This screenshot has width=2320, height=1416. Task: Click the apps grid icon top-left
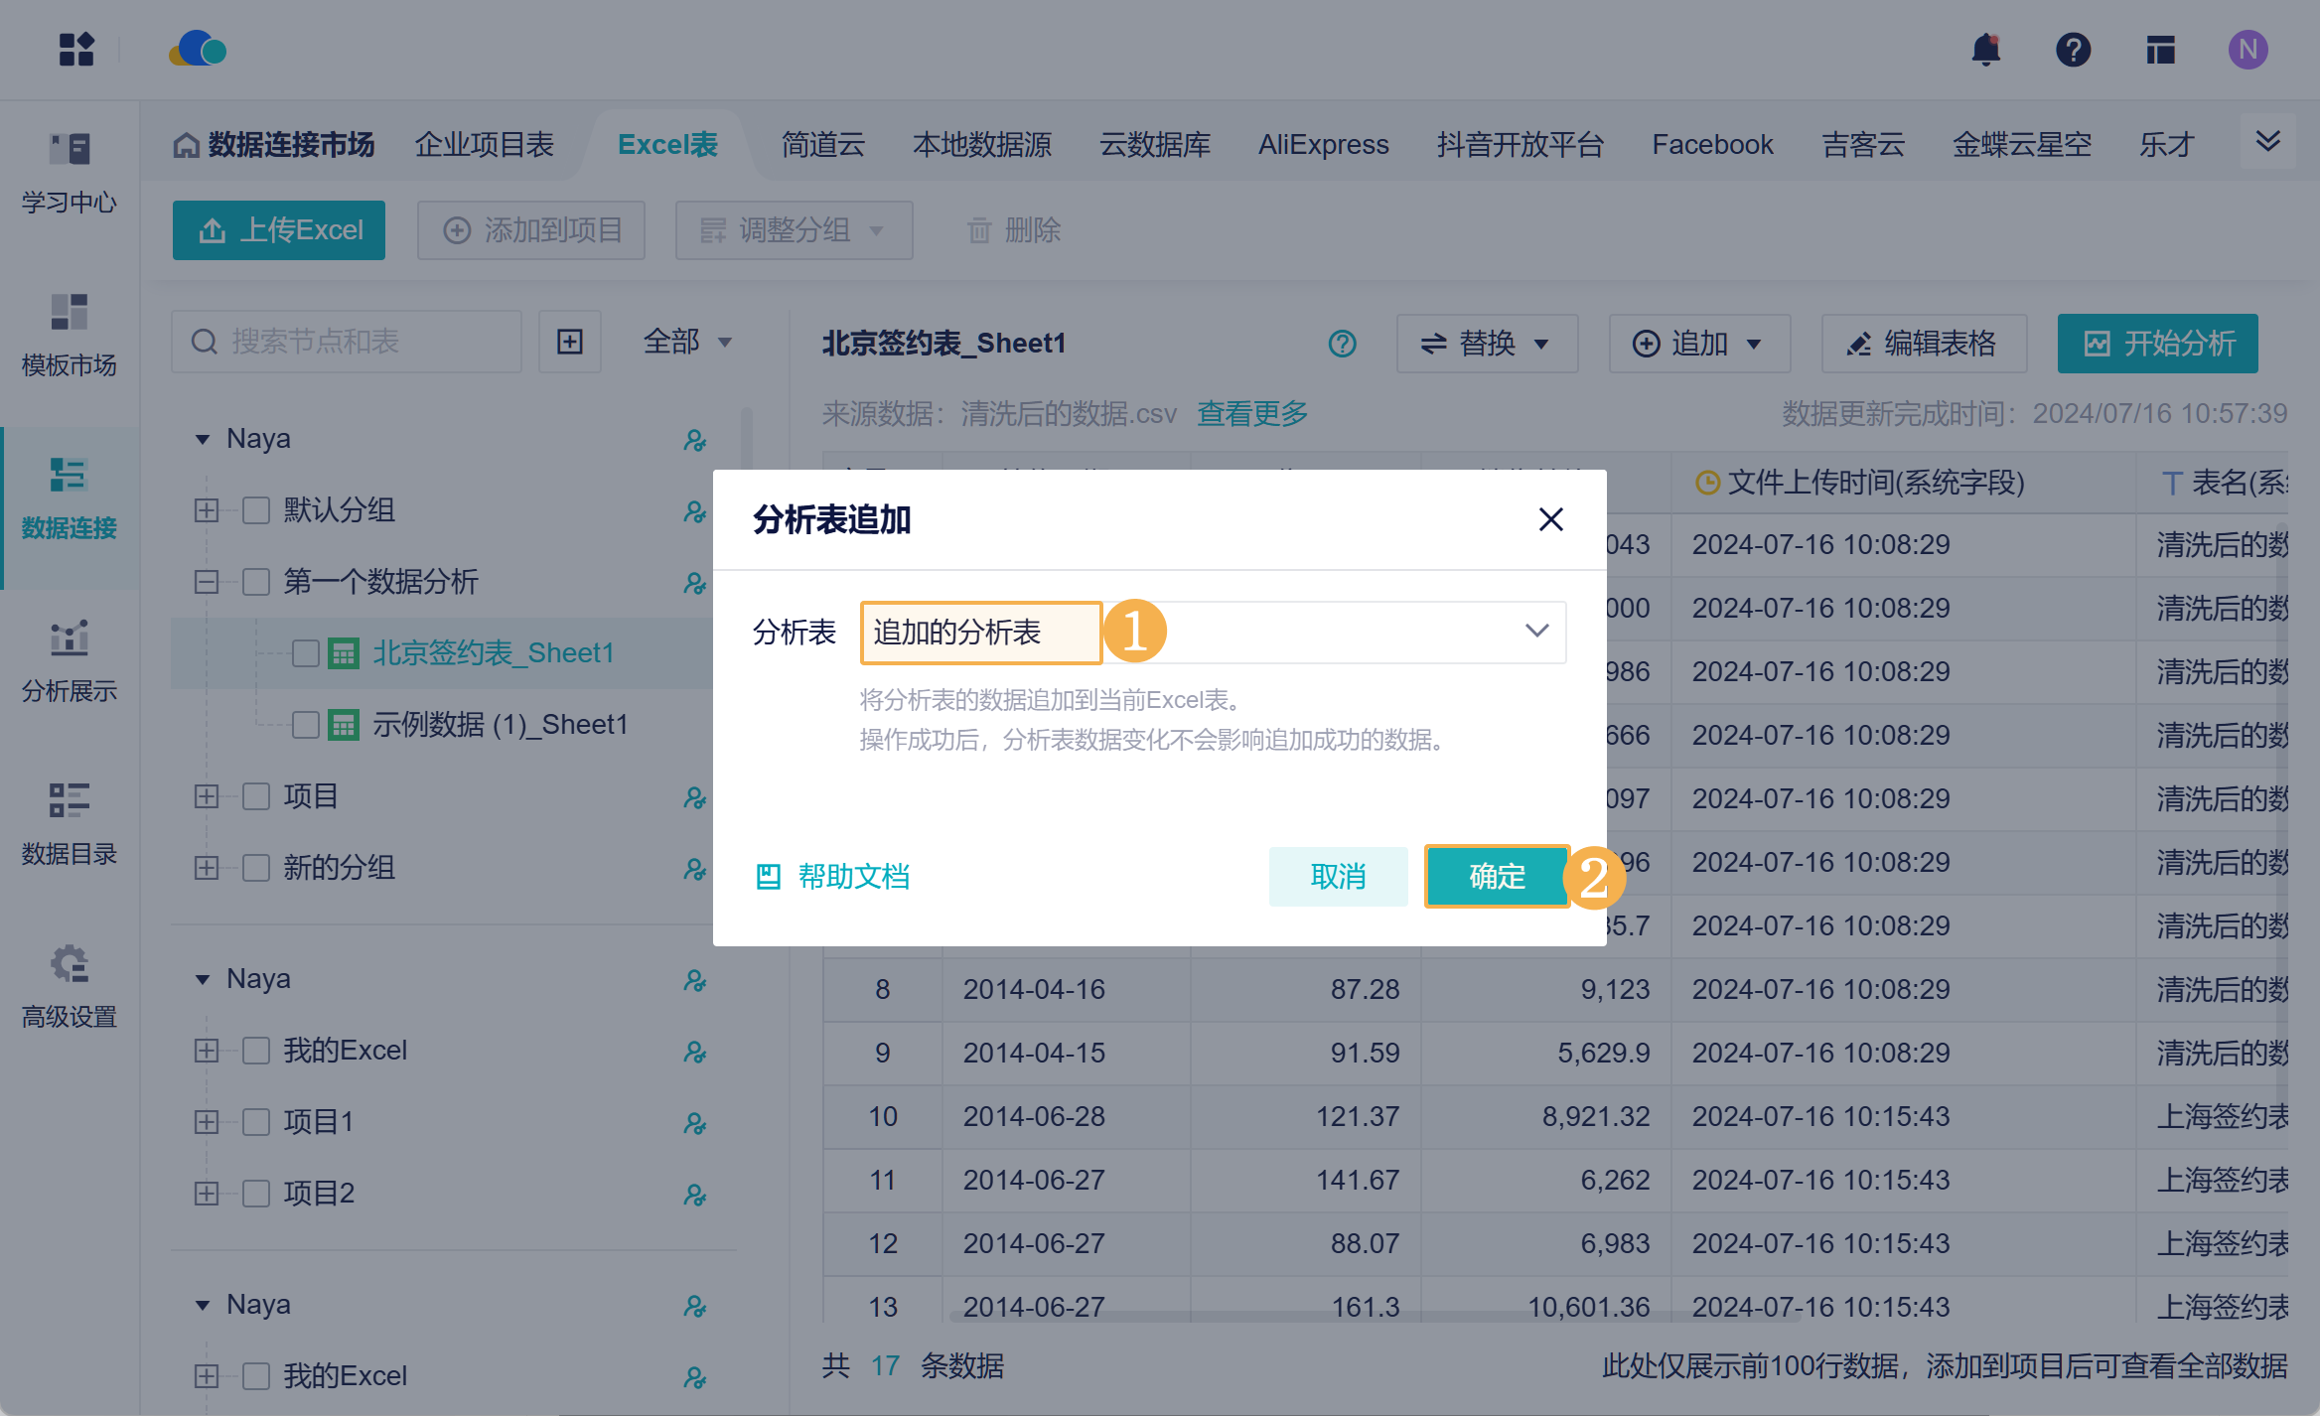point(76,50)
